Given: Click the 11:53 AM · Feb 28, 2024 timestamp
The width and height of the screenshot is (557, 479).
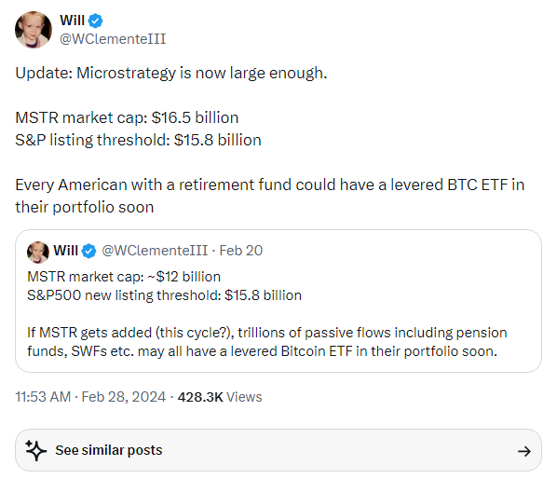Looking at the screenshot, I should (90, 397).
